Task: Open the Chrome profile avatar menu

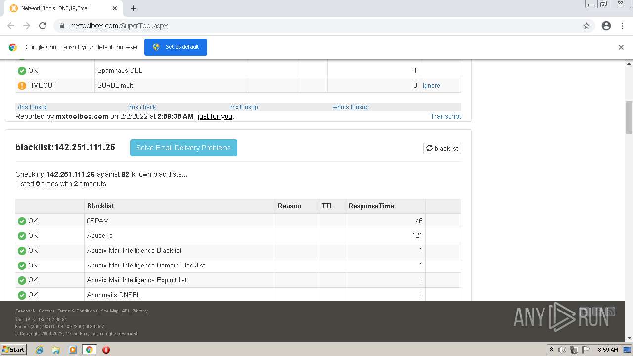Action: [606, 26]
